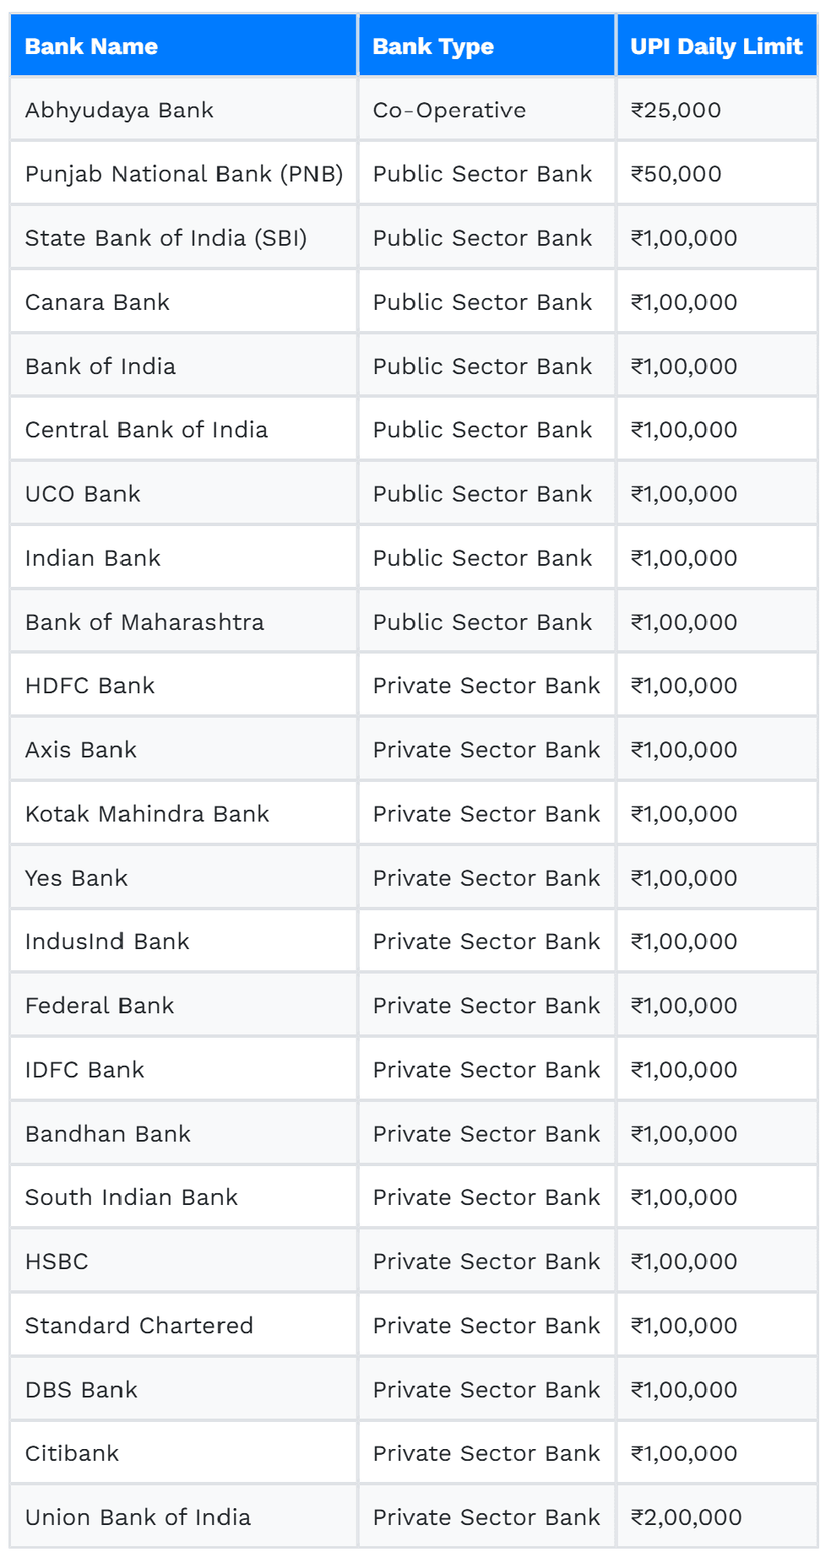Select the Citibank name cell
The width and height of the screenshot is (831, 1563).
click(184, 1453)
